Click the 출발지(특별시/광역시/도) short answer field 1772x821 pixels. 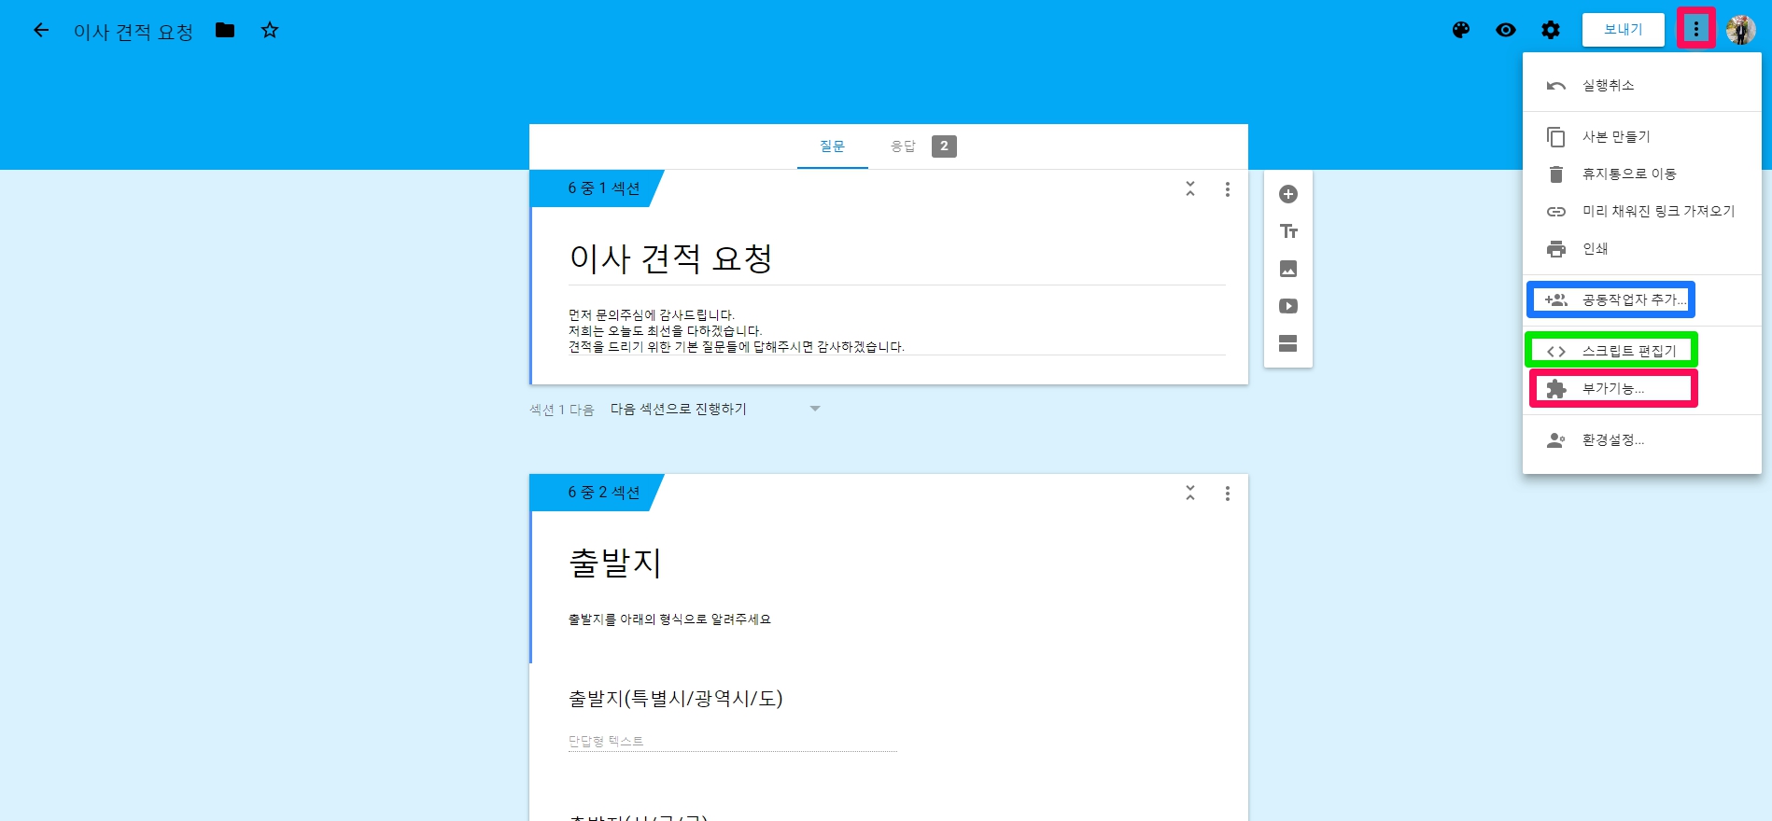(733, 741)
